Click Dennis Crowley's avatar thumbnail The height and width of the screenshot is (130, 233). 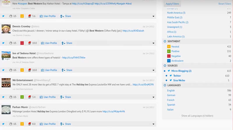(6, 29)
